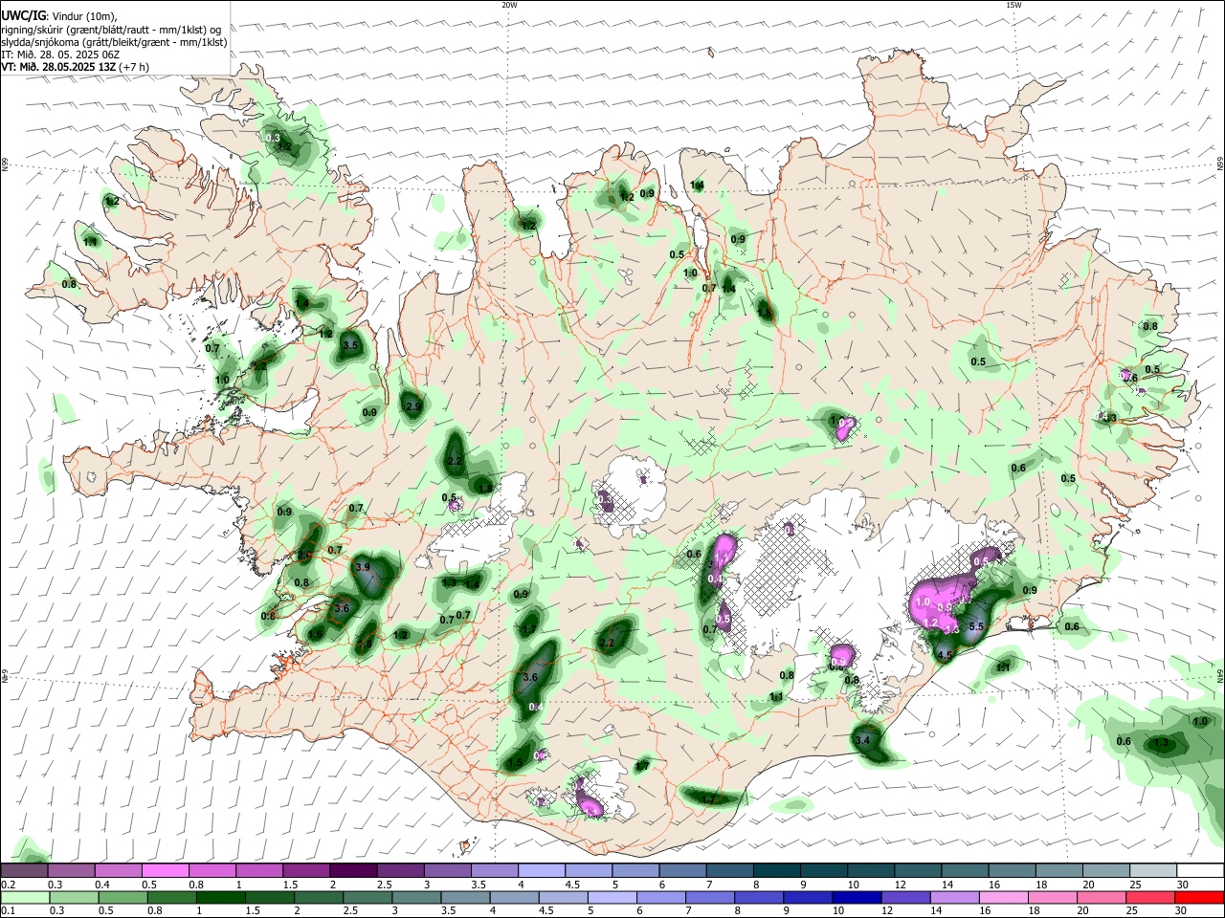Pick the light grey 25–30 snow scale swatch
The height and width of the screenshot is (918, 1225).
(x=1153, y=870)
